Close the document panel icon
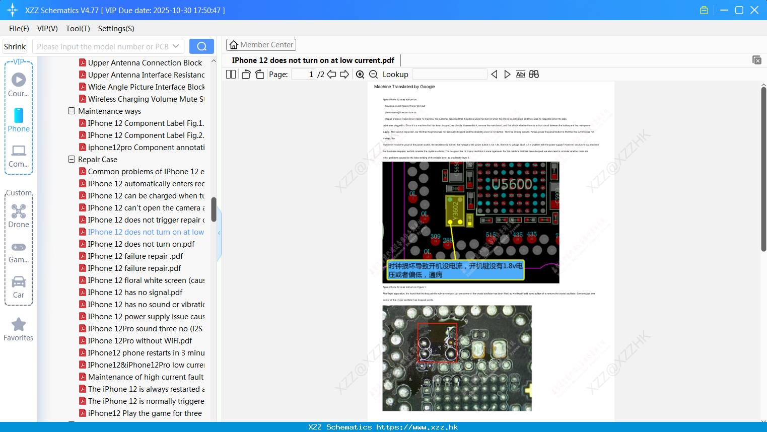The image size is (767, 432). (756, 60)
